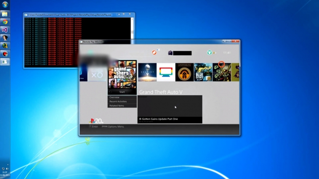Select the Destiny game tile

(147, 72)
